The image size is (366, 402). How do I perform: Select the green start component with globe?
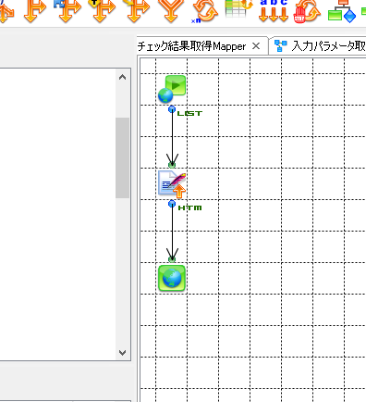point(172,89)
